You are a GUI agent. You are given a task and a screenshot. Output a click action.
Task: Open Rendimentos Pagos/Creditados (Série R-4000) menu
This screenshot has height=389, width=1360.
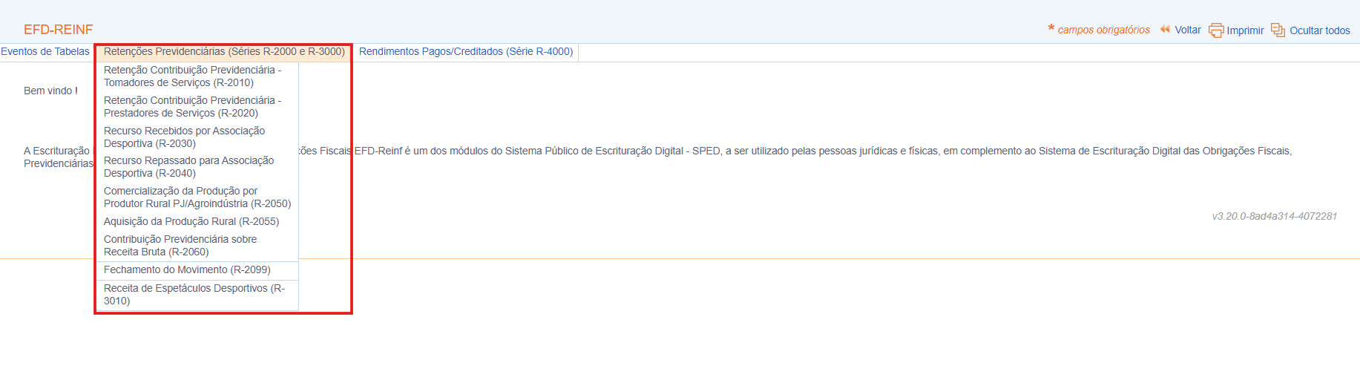click(466, 52)
